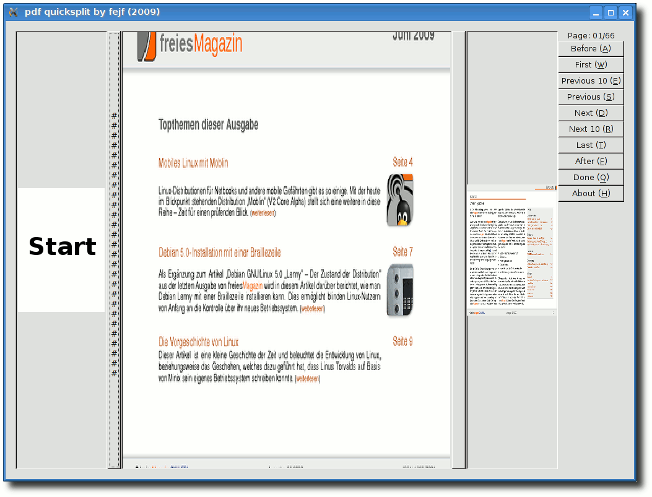
Task: Follow 'Debian 5.0-Installation mit einer Braillezeile' heading
Action: 219,253
